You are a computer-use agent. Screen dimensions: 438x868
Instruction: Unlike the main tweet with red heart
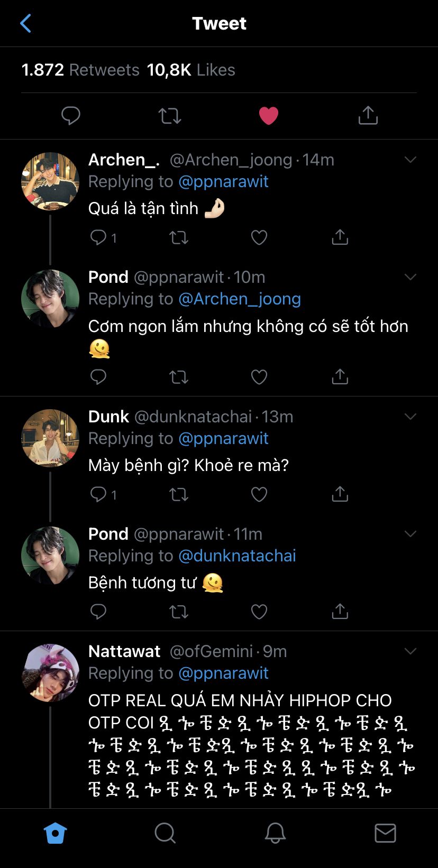(268, 115)
